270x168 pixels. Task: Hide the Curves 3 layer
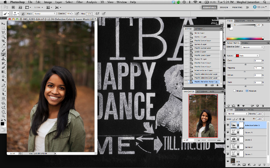coord(228,132)
